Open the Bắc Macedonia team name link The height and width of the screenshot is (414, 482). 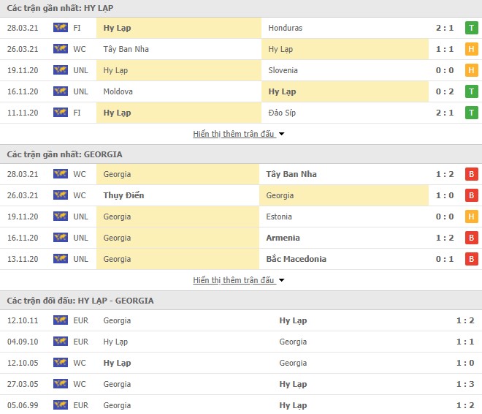pos(297,259)
